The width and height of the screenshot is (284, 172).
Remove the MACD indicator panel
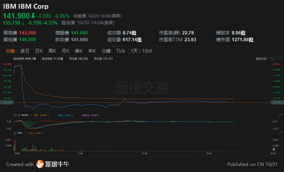(x=19, y=115)
